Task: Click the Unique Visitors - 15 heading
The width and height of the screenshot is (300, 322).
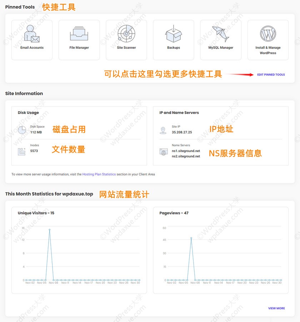Action: pyautogui.click(x=36, y=213)
